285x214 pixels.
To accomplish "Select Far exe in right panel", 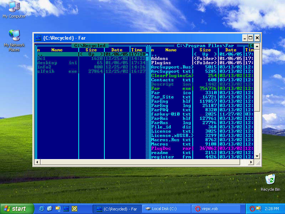I will (x=202, y=88).
